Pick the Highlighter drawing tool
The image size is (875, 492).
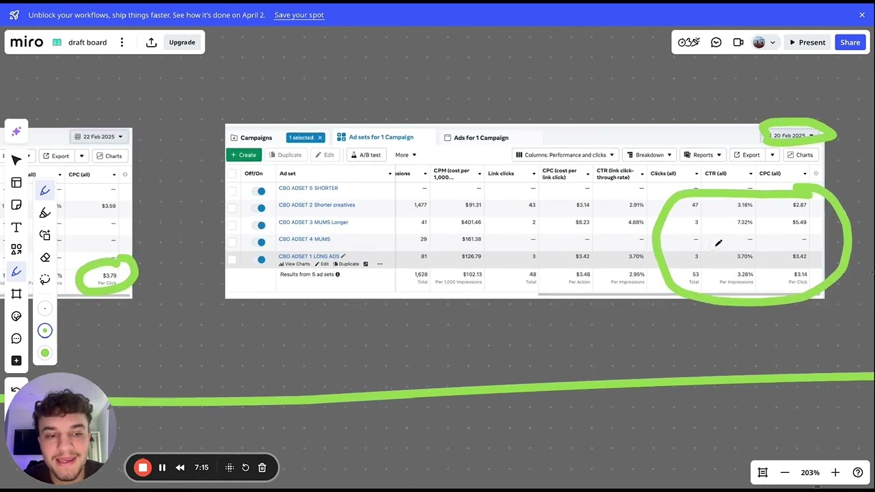[45, 213]
